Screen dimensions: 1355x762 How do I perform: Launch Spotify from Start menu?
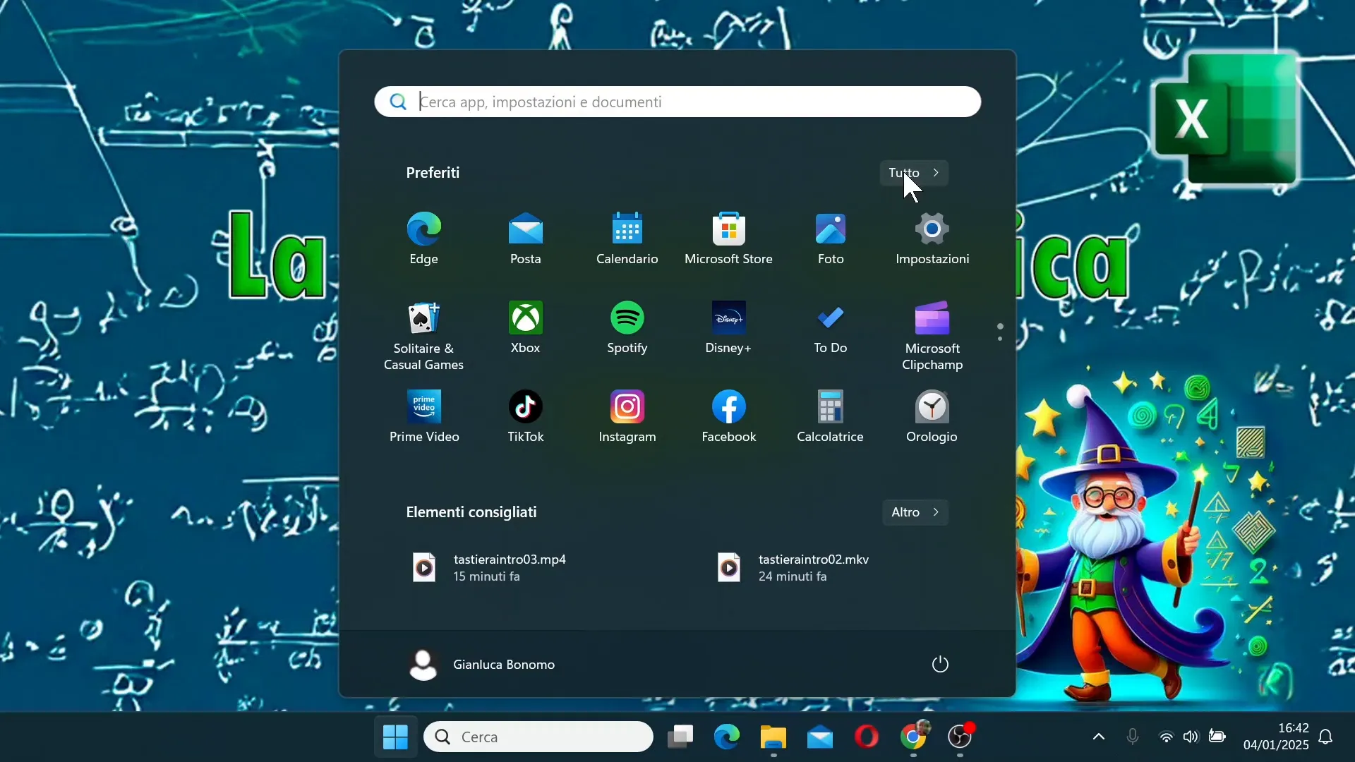tap(627, 327)
